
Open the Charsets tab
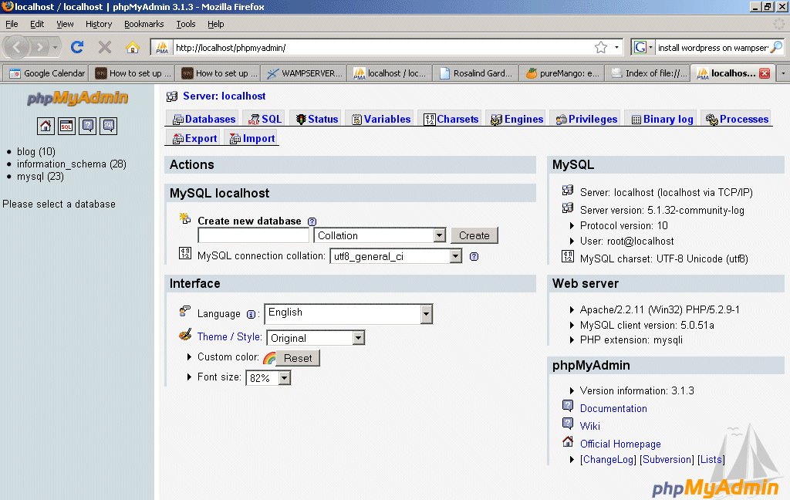[451, 119]
